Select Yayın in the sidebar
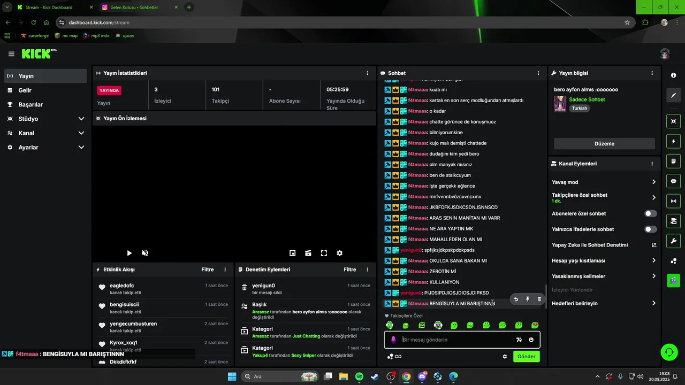 [45, 76]
